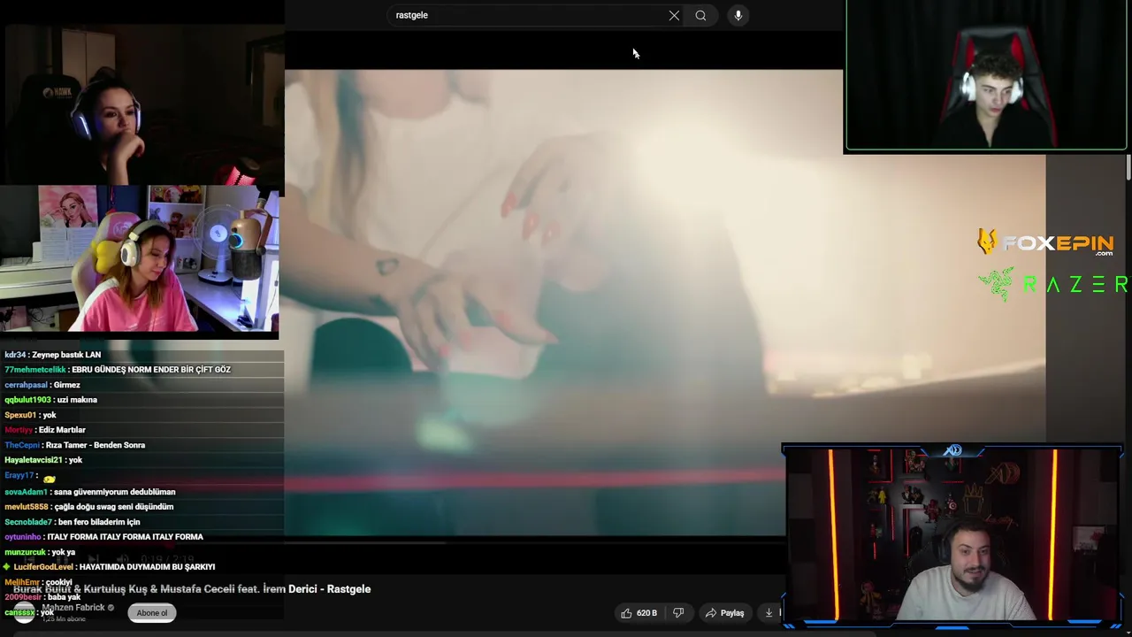Subscribe using the Abone ol button
The width and height of the screenshot is (1132, 637).
[152, 612]
